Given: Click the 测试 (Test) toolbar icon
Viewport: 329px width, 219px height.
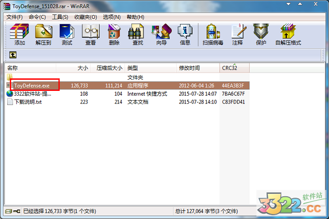Looking at the screenshot, I should coord(67,31).
